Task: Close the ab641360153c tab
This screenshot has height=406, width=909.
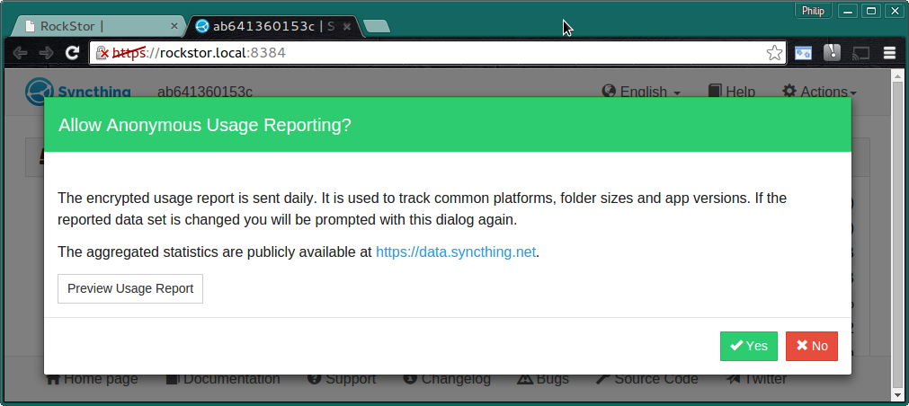Action: [347, 26]
